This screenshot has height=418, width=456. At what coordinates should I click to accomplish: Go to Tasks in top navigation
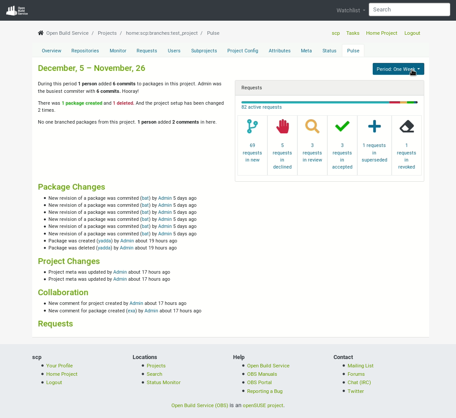353,33
